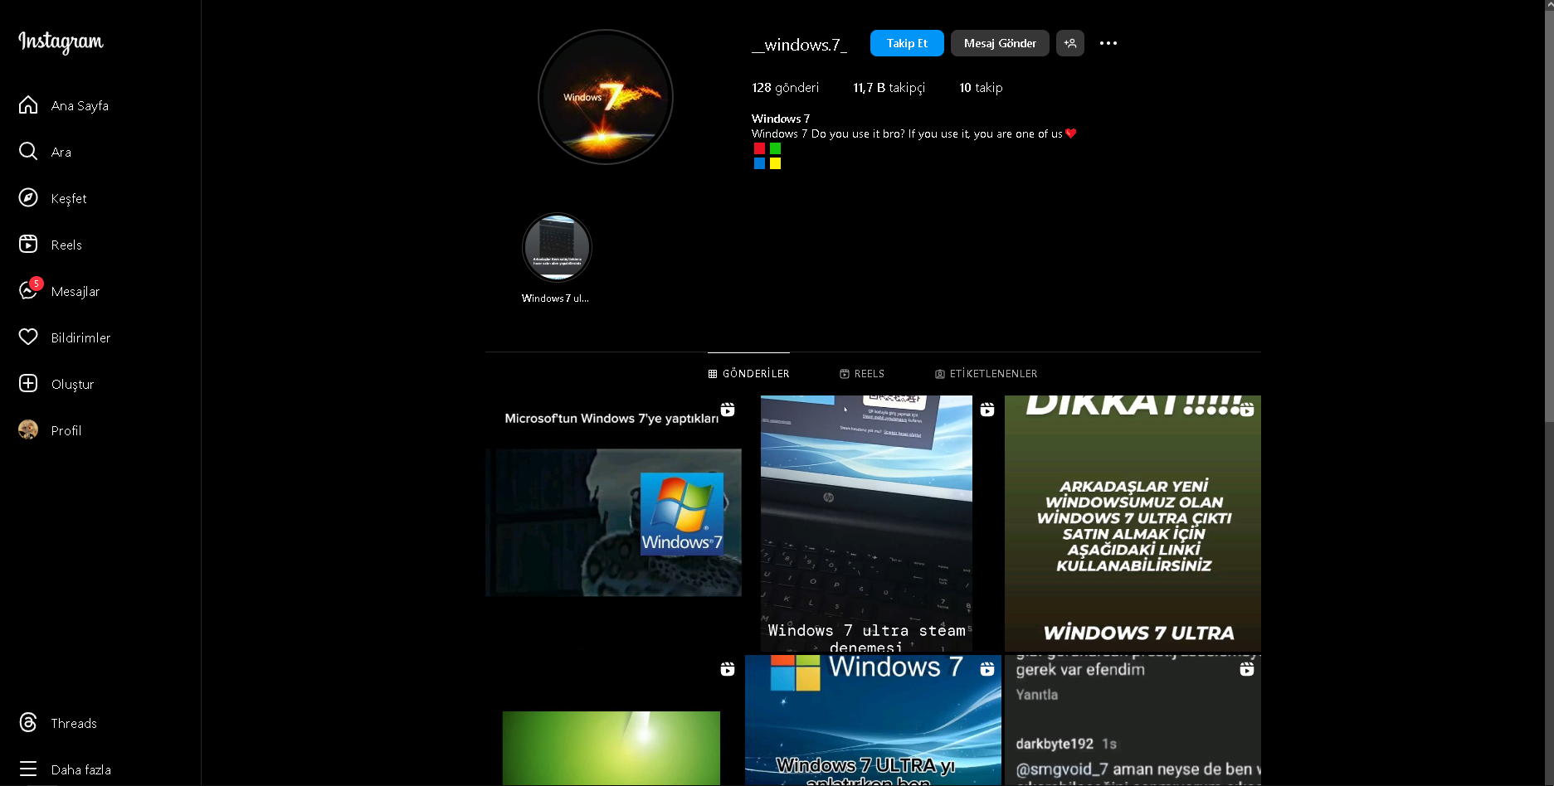Click Oluştur plus icon
Image resolution: width=1554 pixels, height=786 pixels.
tap(28, 384)
